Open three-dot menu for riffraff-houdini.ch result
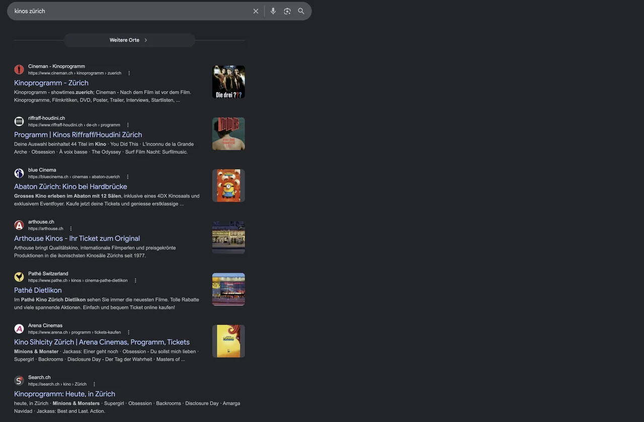 128,125
